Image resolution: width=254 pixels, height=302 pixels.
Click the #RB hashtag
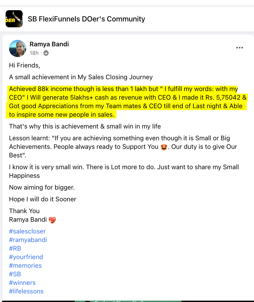coord(15,248)
